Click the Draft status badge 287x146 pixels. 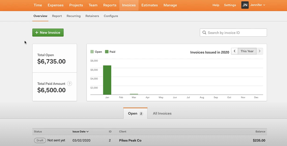coord(40,140)
